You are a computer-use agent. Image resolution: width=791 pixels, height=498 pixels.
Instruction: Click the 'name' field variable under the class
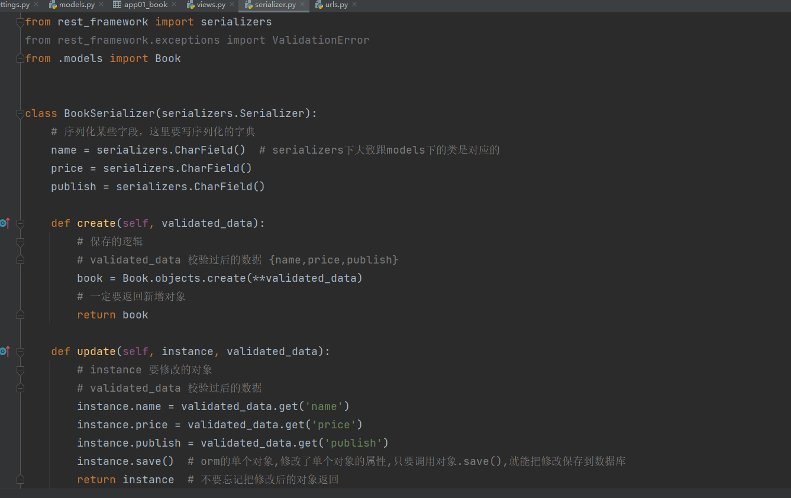pyautogui.click(x=64, y=150)
